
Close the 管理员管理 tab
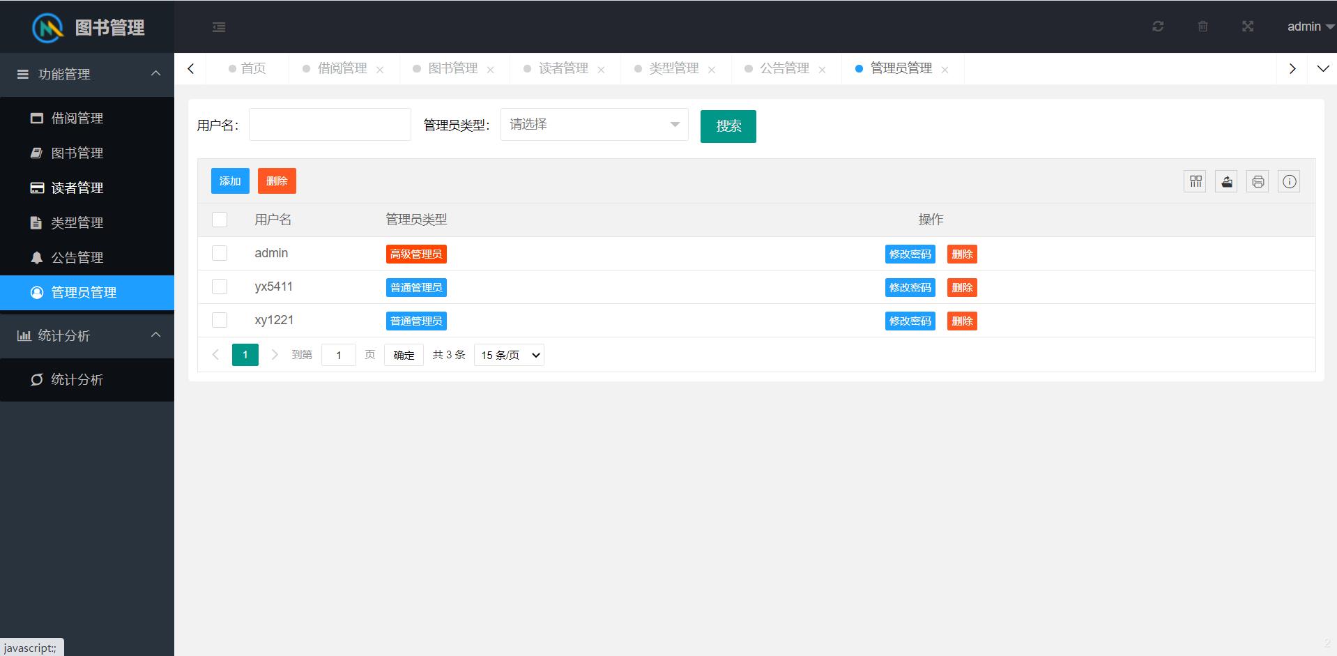(945, 70)
